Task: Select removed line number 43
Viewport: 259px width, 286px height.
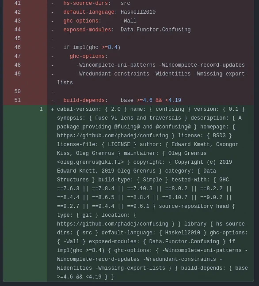Action: (x=18, y=21)
